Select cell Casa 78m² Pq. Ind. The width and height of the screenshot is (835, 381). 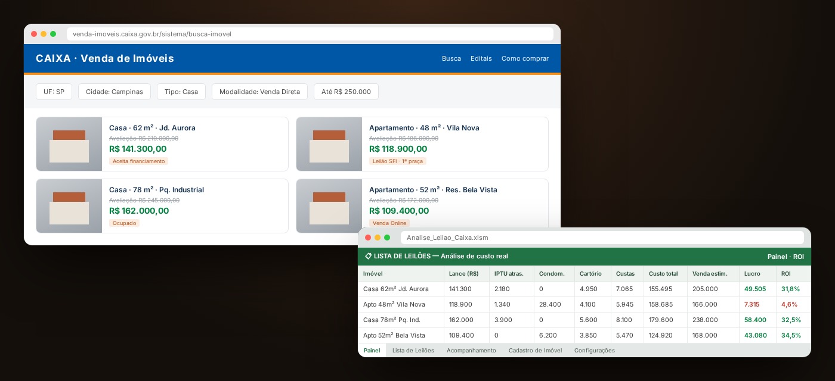tap(401, 320)
